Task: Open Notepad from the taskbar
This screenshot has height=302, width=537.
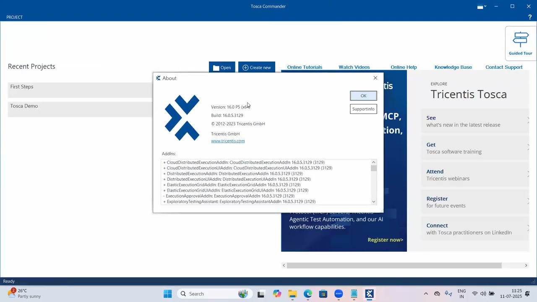Action: pyautogui.click(x=354, y=294)
